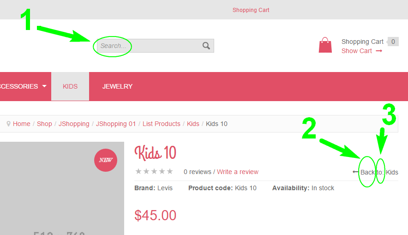Open the top bar Shopping Cart link
408x235 pixels.
(251, 10)
